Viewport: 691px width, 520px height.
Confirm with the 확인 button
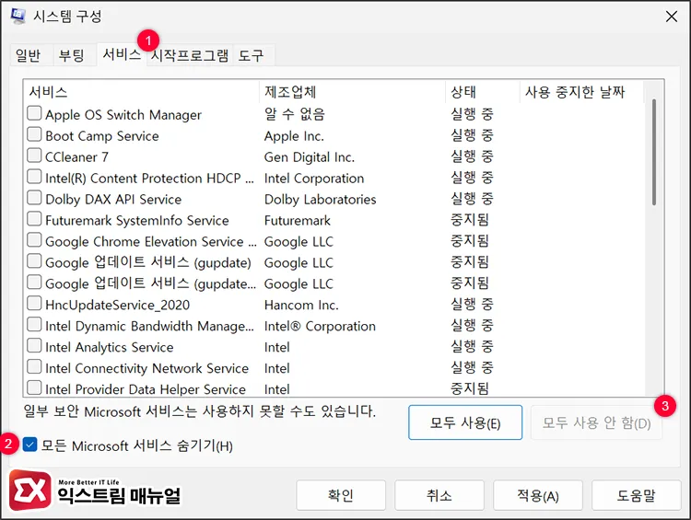[341, 495]
